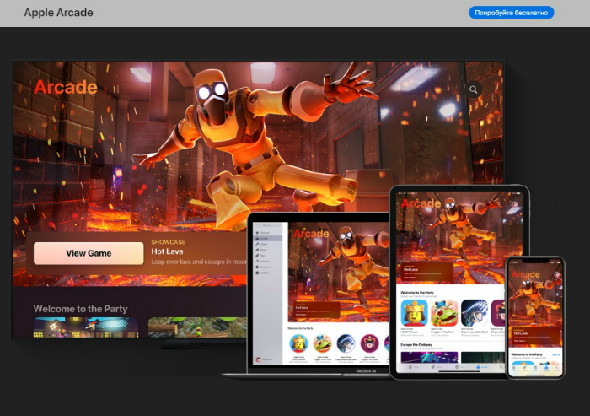Open Frogger in Toy Town icon on iPad
Image resolution: width=590 pixels, height=416 pixels.
pos(444,313)
